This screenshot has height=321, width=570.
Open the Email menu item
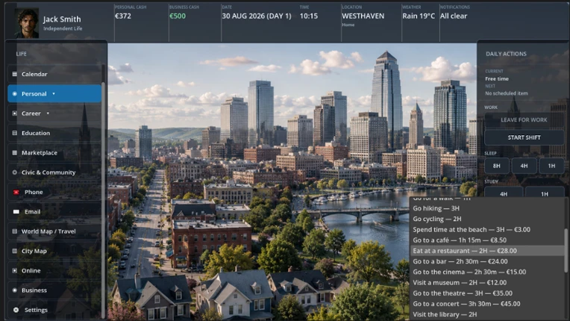54,211
